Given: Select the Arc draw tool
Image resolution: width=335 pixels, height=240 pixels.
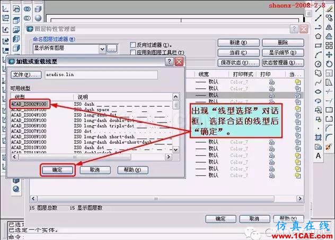Looking at the screenshot, I should pyautogui.click(x=318, y=54).
